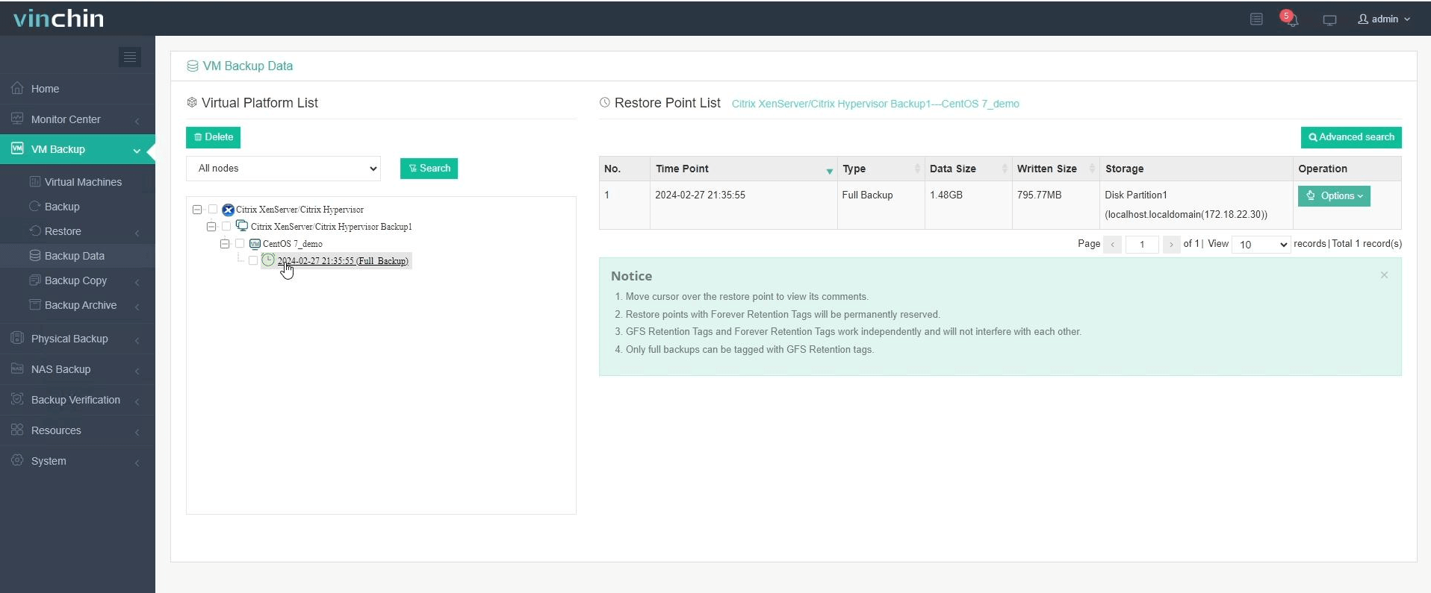Viewport: 1431px width, 593px height.
Task: Click the Vinchin logo
Action: point(58,18)
